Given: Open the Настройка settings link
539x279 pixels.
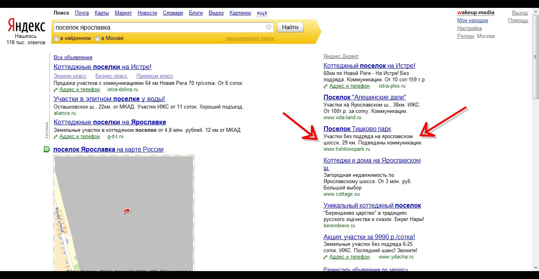Looking at the screenshot, I should 470,28.
